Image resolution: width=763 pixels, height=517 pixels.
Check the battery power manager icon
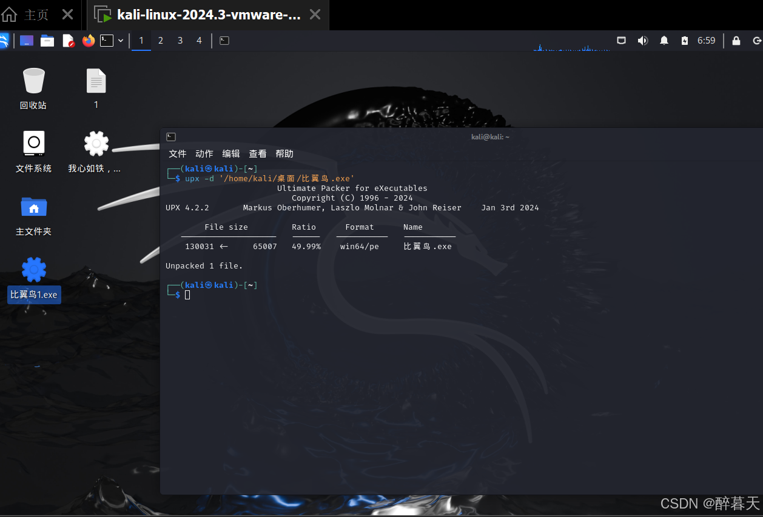coord(685,41)
